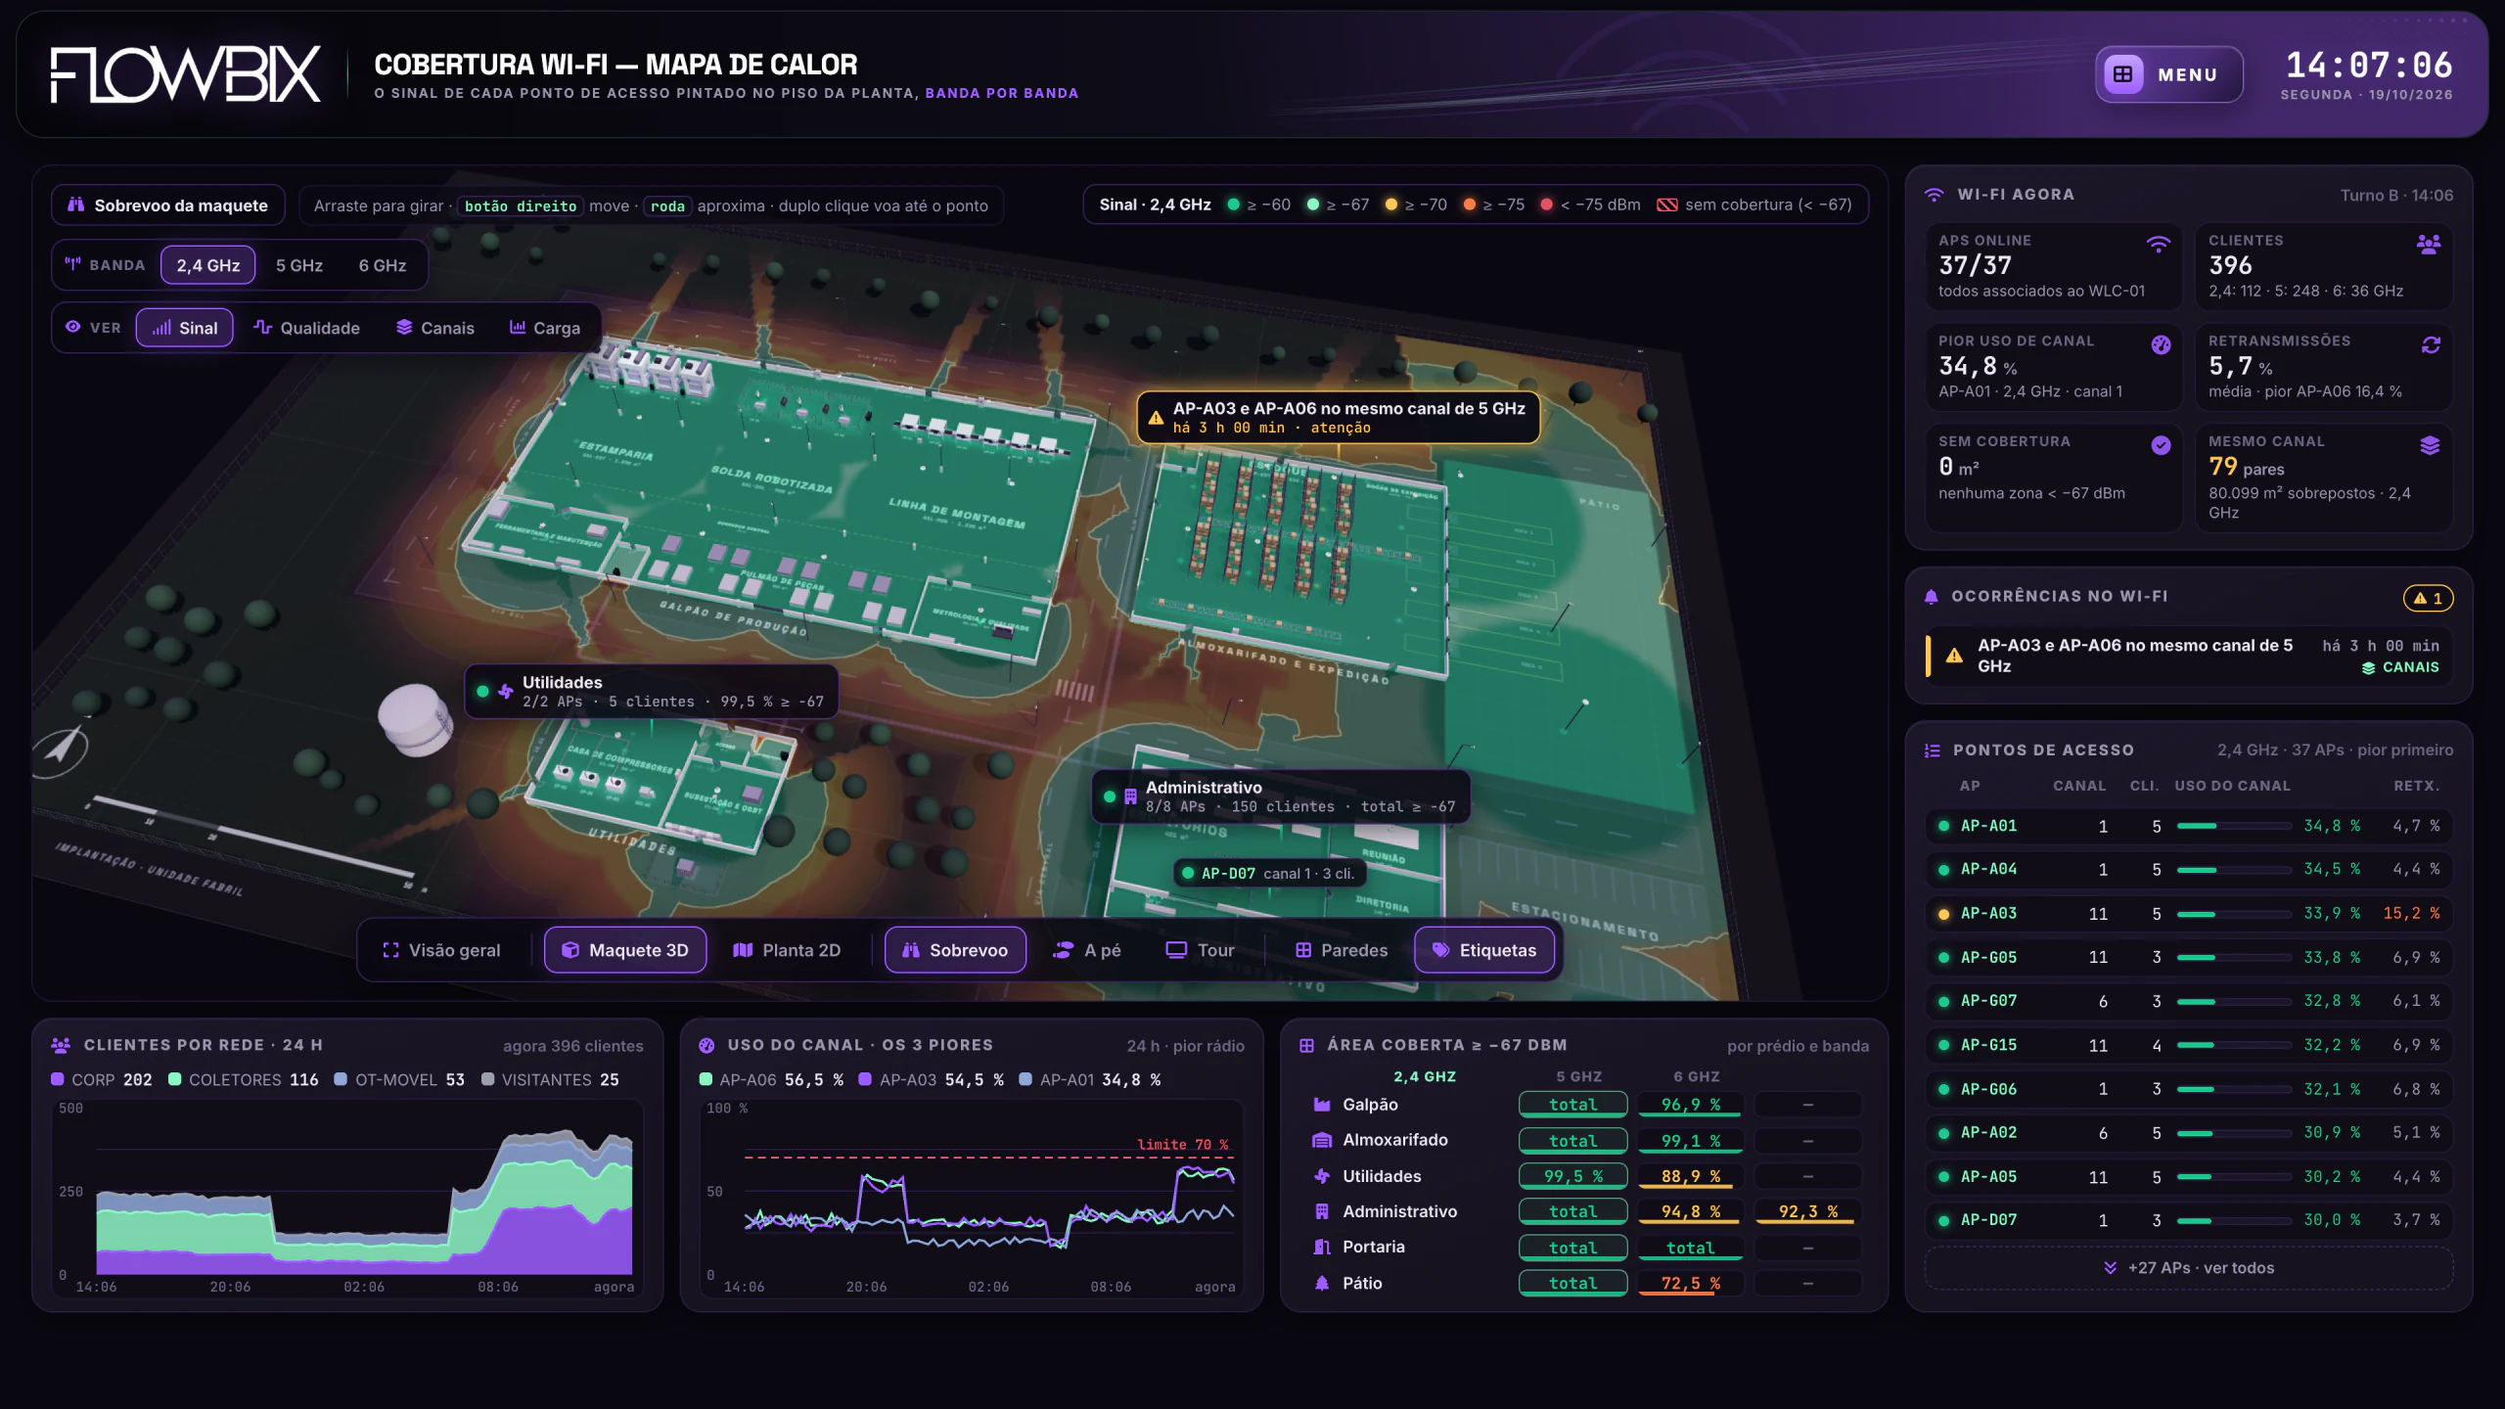
Task: Open the MENU button
Action: coord(2168,74)
